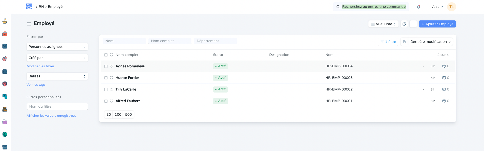Click the Modifier les filtres link
The width and height of the screenshot is (484, 151).
[x=40, y=66]
